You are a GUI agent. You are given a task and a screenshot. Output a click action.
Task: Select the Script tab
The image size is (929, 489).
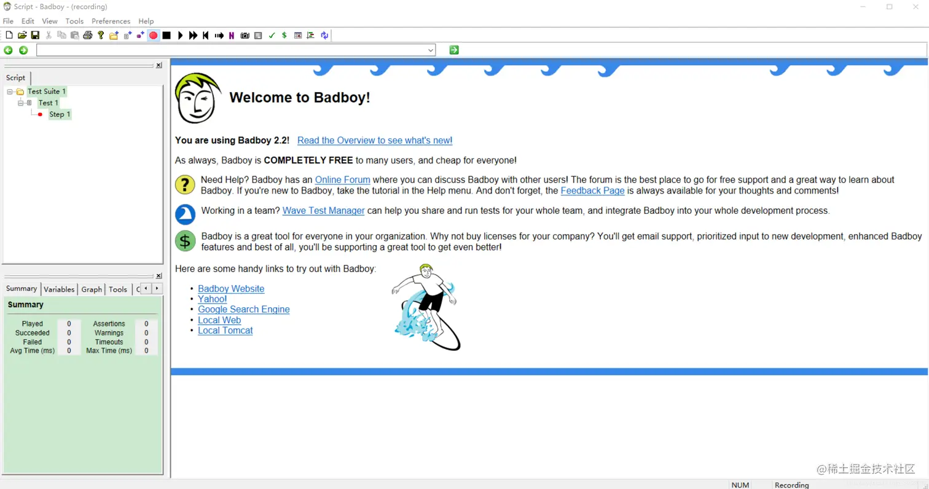coord(16,77)
